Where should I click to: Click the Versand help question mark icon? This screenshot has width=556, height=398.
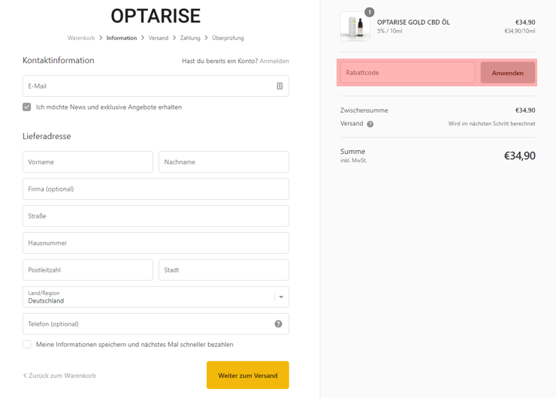coord(370,124)
